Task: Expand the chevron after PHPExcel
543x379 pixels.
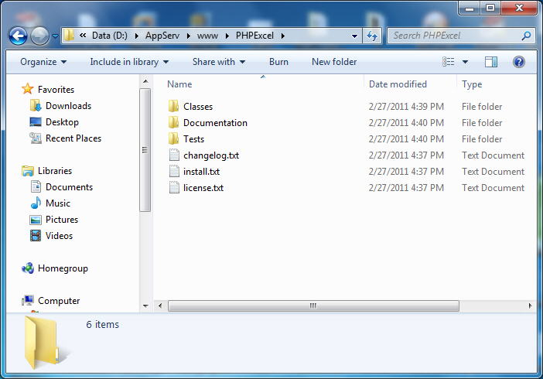Action: tap(283, 36)
